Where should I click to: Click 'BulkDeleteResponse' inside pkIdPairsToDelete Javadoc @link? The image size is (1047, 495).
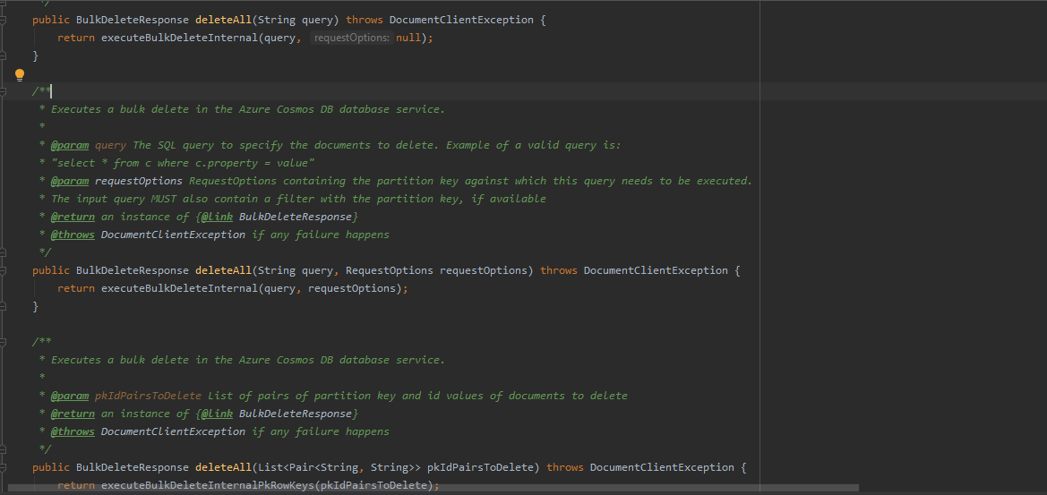click(x=296, y=414)
